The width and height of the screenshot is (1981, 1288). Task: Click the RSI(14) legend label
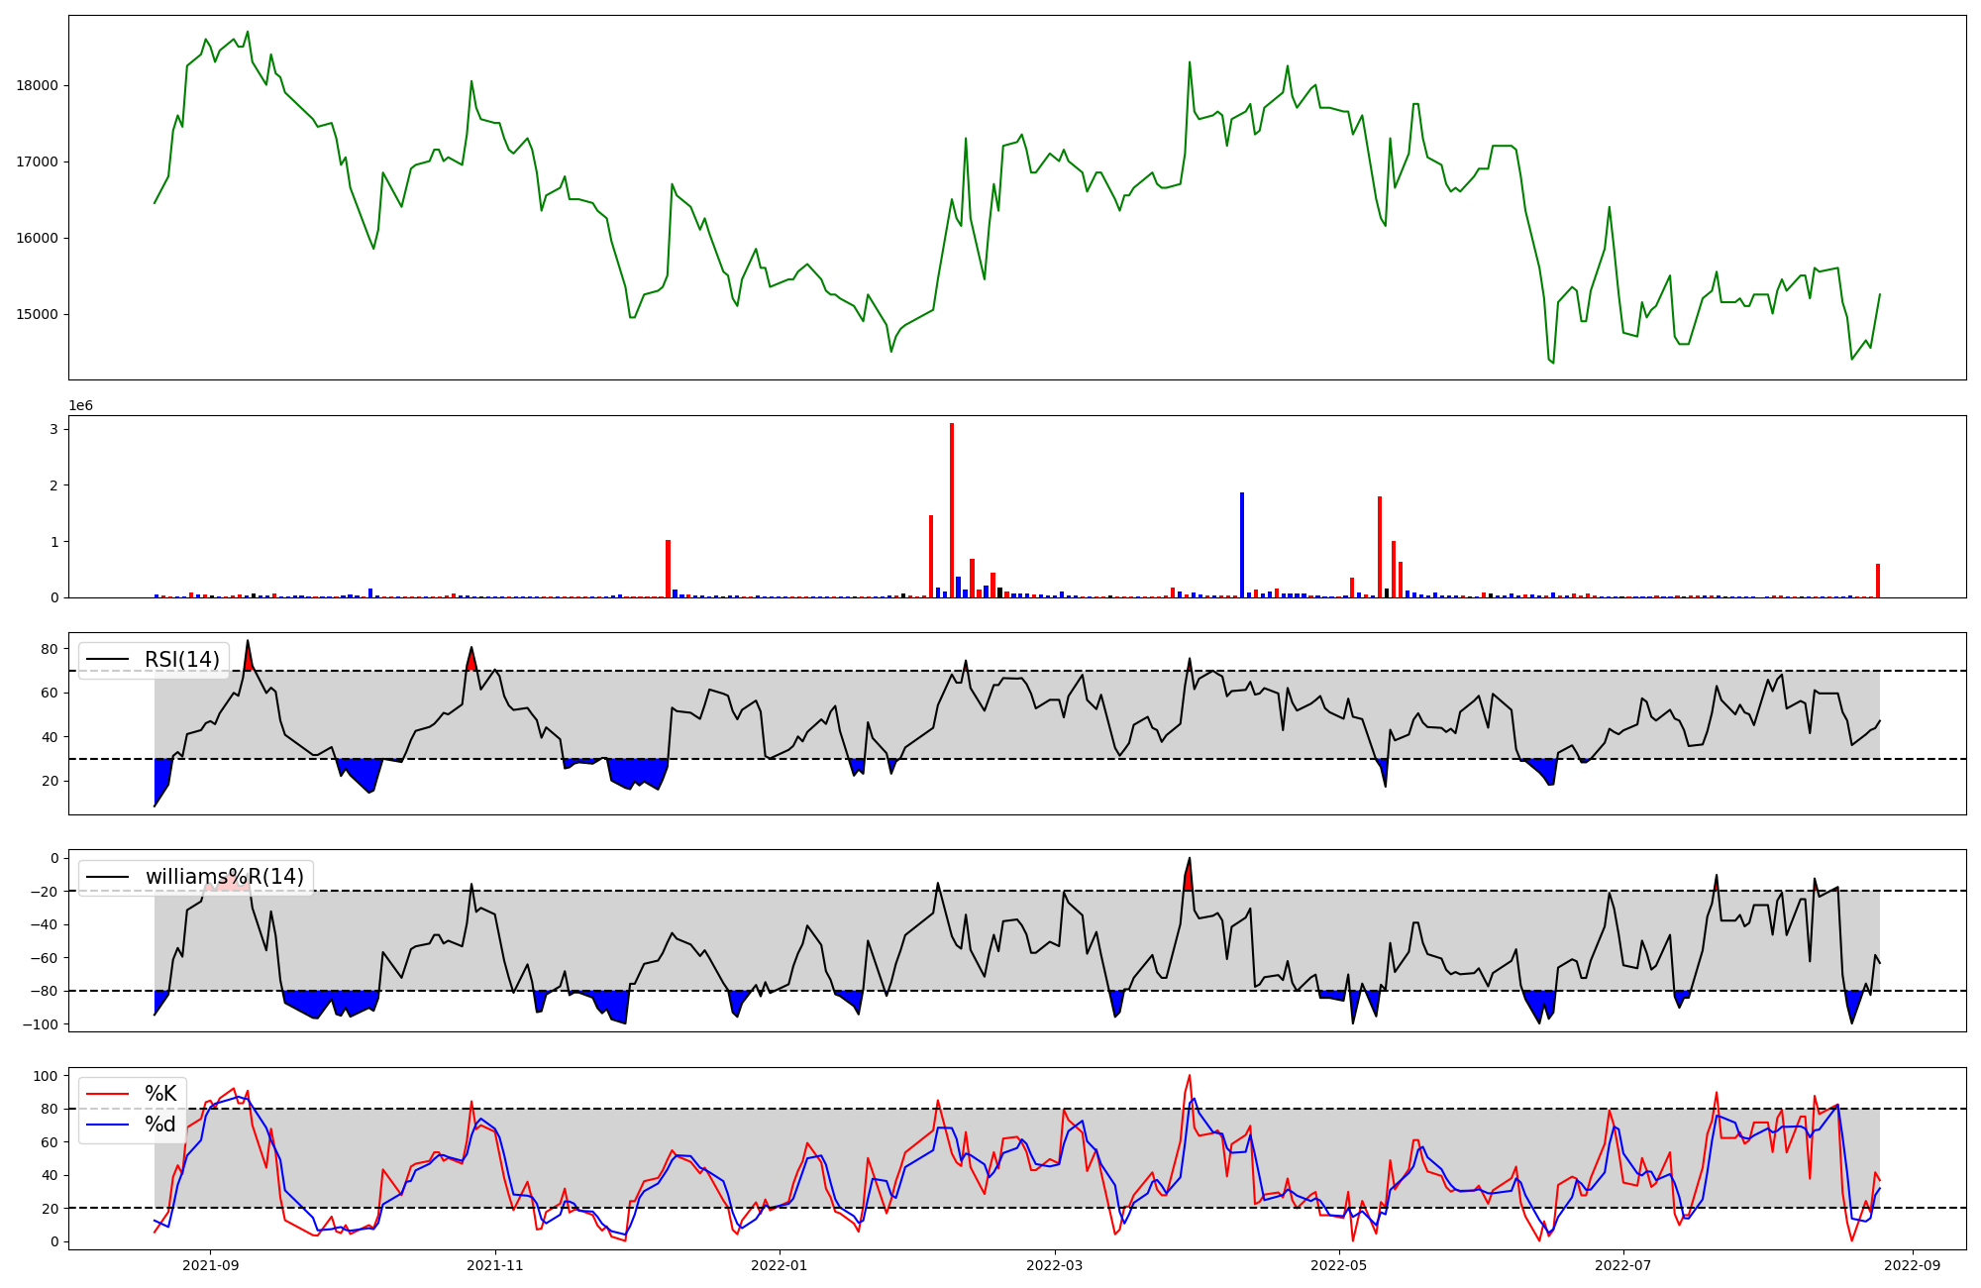tap(182, 660)
